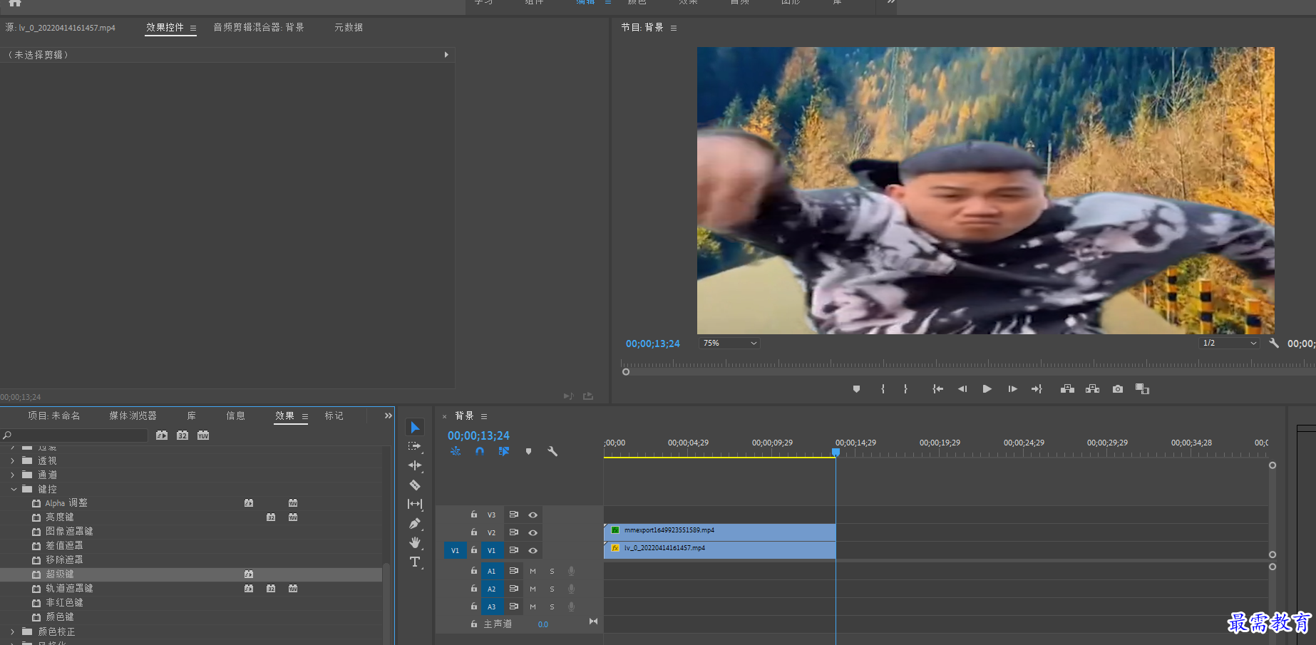Go to In point
The image size is (1316, 645).
coord(938,389)
